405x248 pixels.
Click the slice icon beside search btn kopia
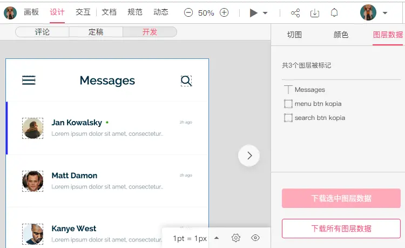click(x=288, y=118)
